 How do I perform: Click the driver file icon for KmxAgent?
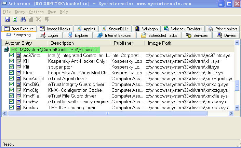(19, 78)
